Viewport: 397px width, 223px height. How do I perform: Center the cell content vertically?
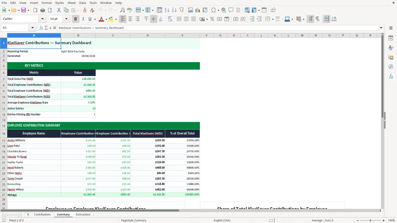click(x=154, y=19)
